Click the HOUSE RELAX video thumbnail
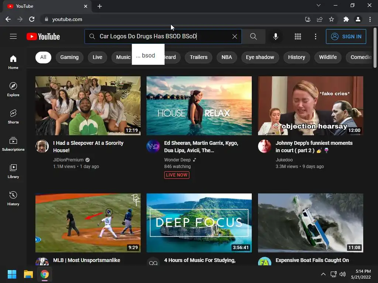 199,106
